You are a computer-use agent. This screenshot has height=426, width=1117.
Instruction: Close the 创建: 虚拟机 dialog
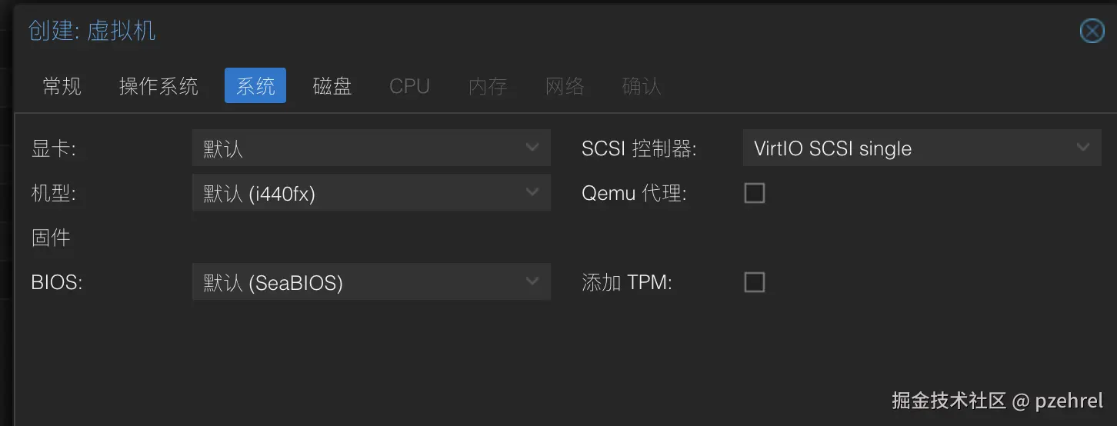[x=1092, y=31]
